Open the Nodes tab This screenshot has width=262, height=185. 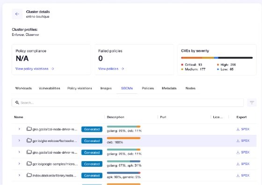click(x=190, y=88)
